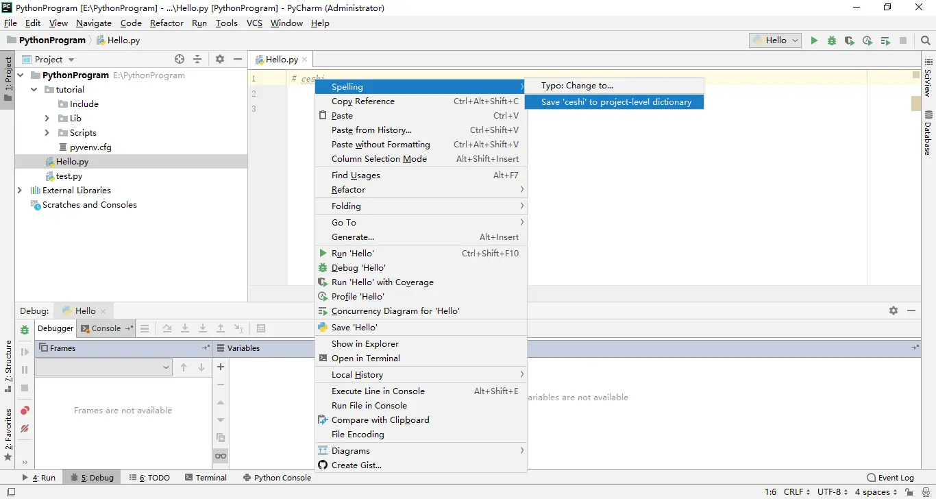Select Save 'ceshi' to project-level dictionary
Image resolution: width=936 pixels, height=499 pixels.
[614, 102]
